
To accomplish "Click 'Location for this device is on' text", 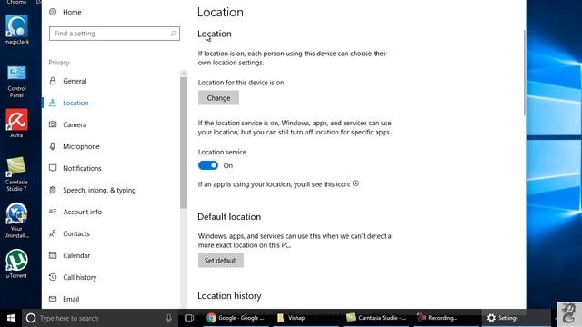I will (x=241, y=83).
